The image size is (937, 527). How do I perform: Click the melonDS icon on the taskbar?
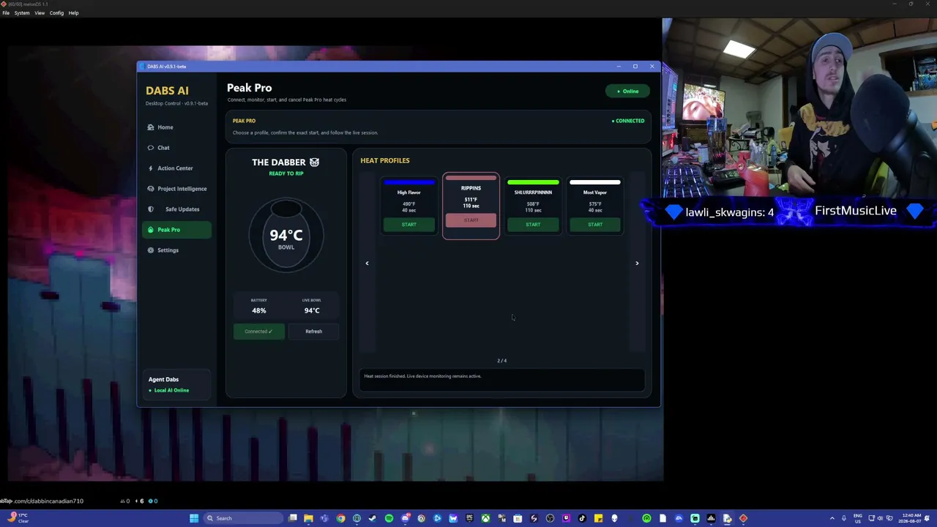(x=743, y=518)
